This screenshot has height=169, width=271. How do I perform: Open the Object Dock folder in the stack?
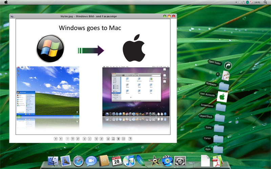click(x=220, y=118)
